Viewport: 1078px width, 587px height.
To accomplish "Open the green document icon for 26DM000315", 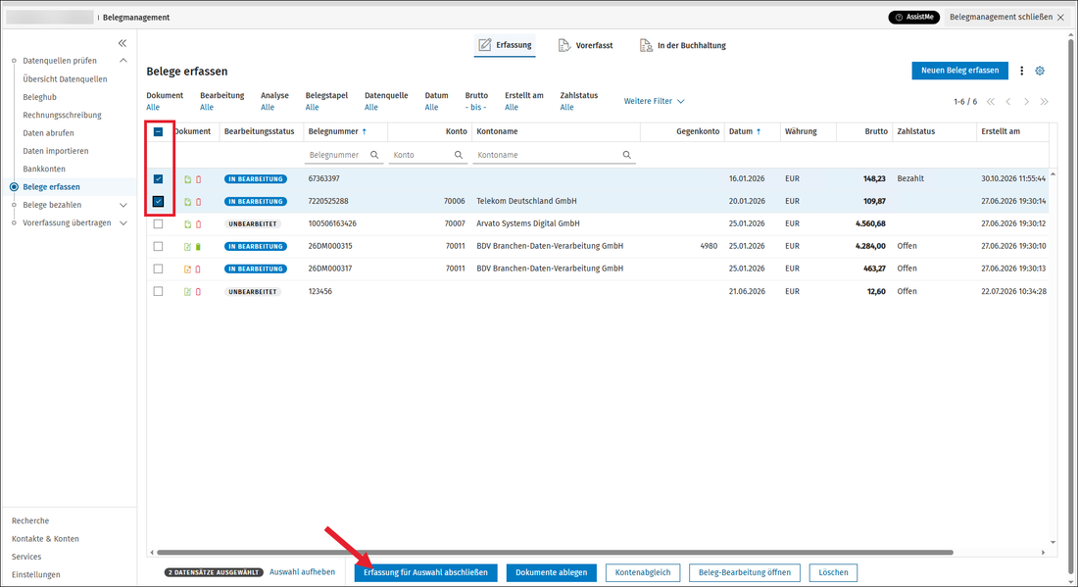I will pyautogui.click(x=188, y=247).
